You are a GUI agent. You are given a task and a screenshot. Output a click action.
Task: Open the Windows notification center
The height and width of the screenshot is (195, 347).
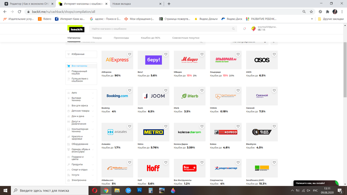coord(340,190)
